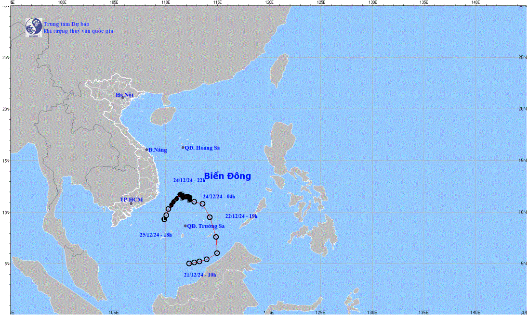The image size is (528, 315).
Task: Click Hainan island on the map
Action: (x=163, y=116)
